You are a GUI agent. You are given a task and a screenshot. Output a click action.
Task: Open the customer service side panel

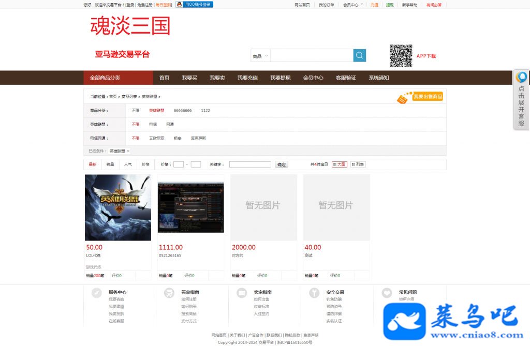tap(521, 100)
